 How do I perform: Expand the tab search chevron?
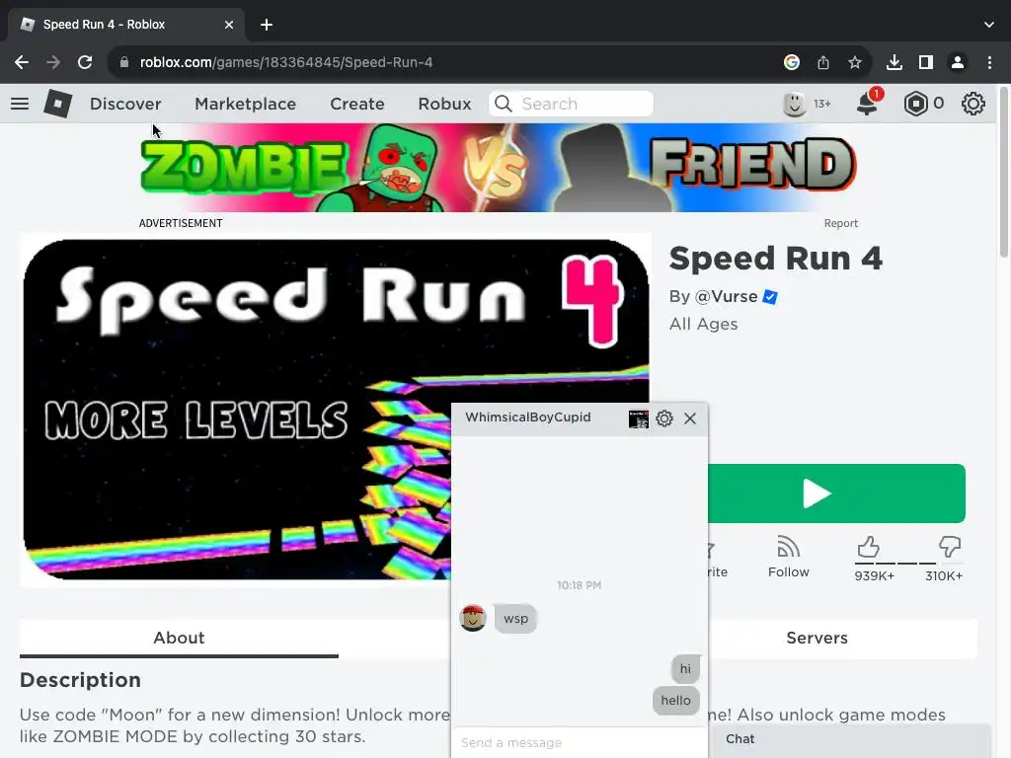(989, 25)
